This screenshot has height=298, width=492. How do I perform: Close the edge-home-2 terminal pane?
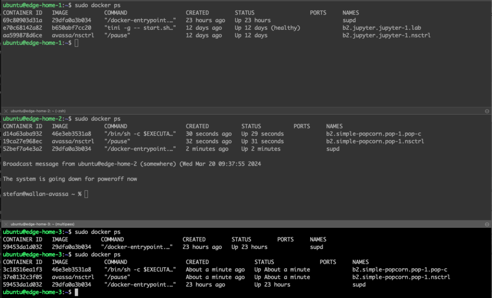(x=5, y=111)
